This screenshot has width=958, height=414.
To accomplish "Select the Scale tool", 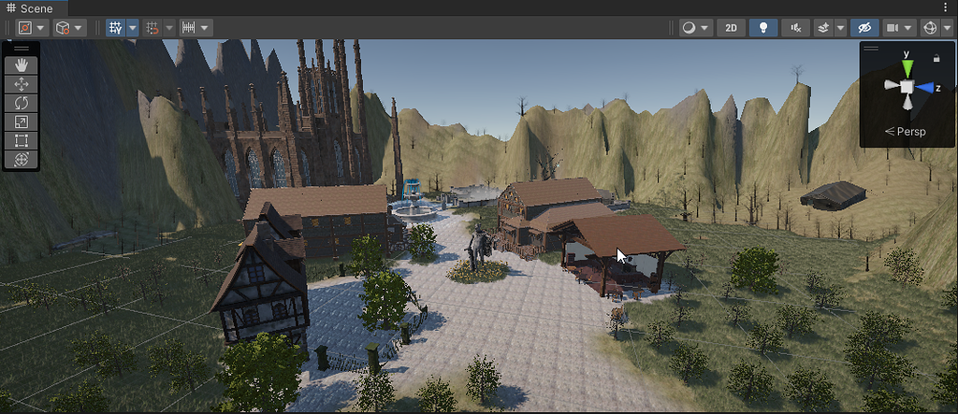I will (x=22, y=122).
